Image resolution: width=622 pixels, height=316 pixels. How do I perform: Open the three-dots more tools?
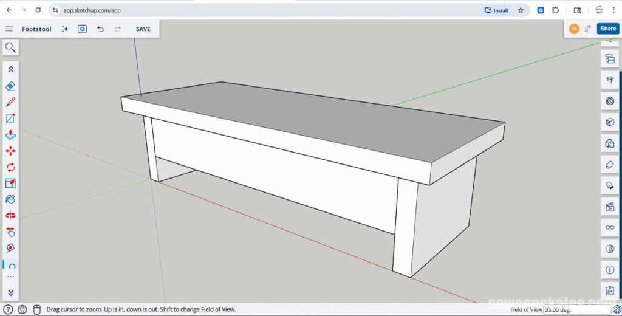click(x=11, y=276)
